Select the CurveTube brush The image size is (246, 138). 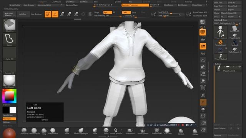coord(167,131)
